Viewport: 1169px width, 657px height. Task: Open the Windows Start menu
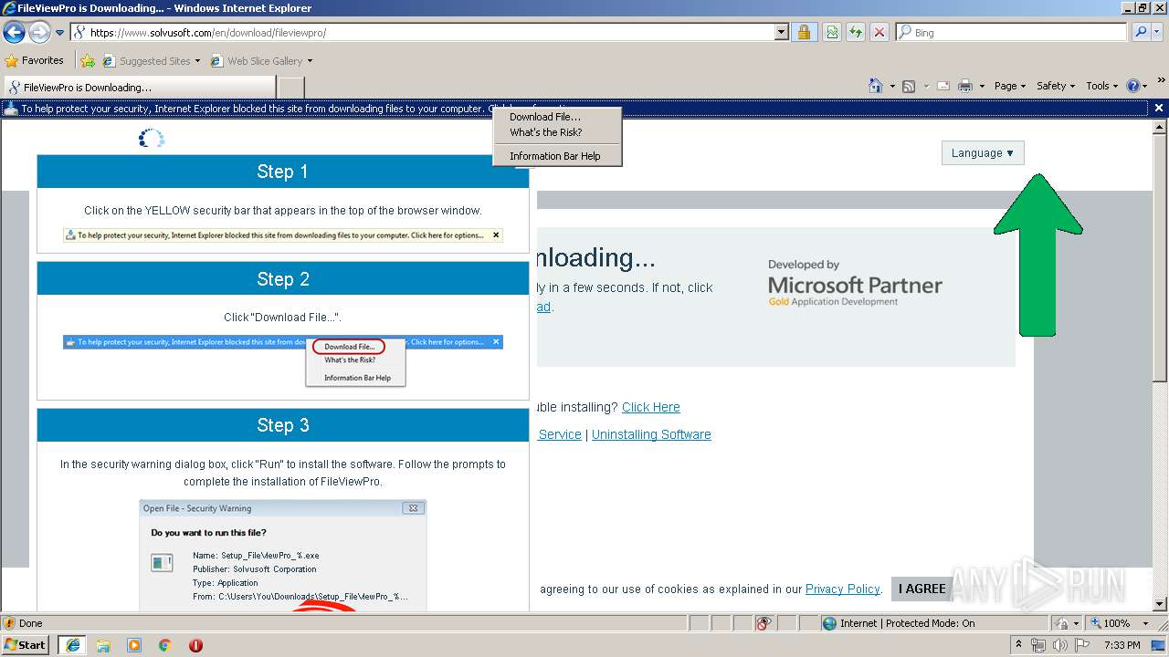click(x=26, y=644)
